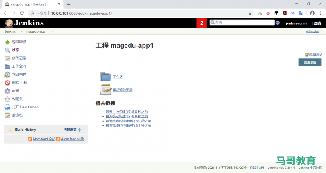
Task: Open the 修改记录 sidebar link
Action: coord(19,58)
